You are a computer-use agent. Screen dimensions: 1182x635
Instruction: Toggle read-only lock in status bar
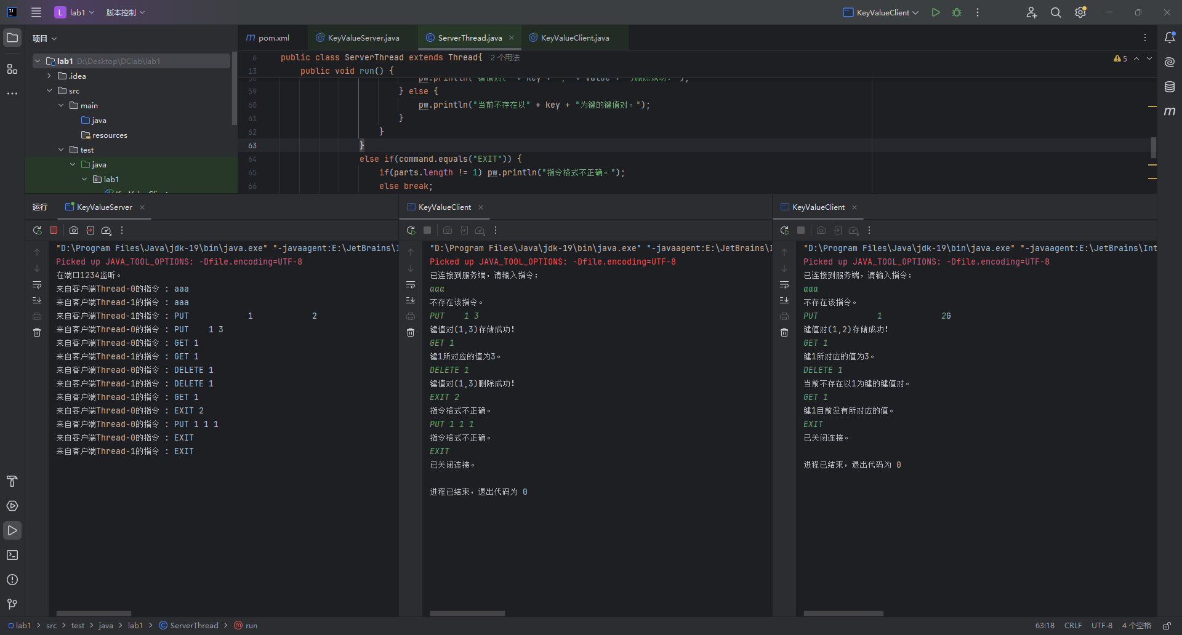click(1167, 626)
